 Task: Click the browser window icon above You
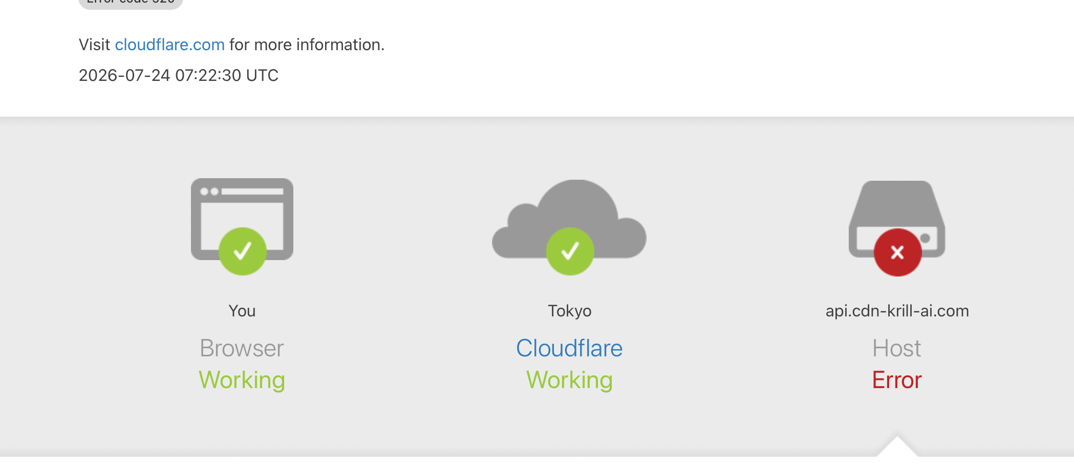point(242,226)
